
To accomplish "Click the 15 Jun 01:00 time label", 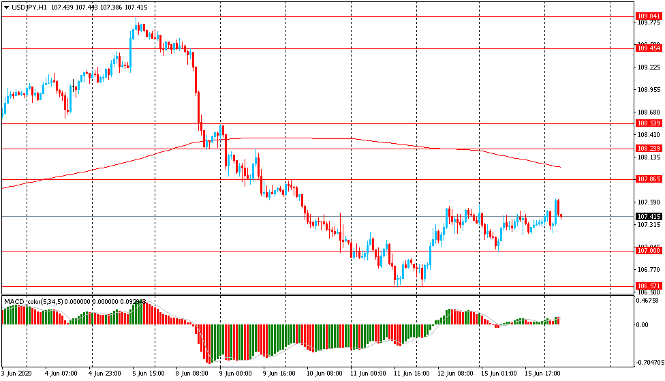I will pyautogui.click(x=499, y=374).
